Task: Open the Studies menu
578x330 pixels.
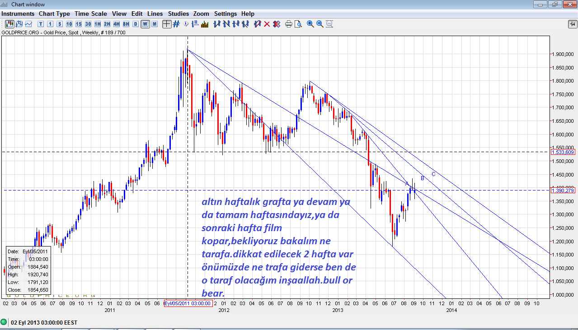Action: [x=179, y=14]
